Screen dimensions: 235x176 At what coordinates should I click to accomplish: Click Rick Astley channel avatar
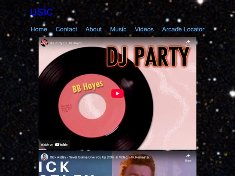44,157
